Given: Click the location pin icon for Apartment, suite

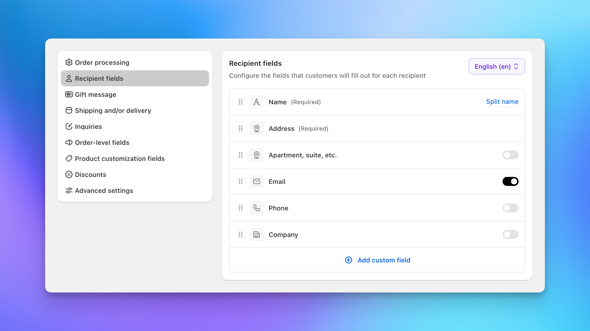Looking at the screenshot, I should point(256,155).
